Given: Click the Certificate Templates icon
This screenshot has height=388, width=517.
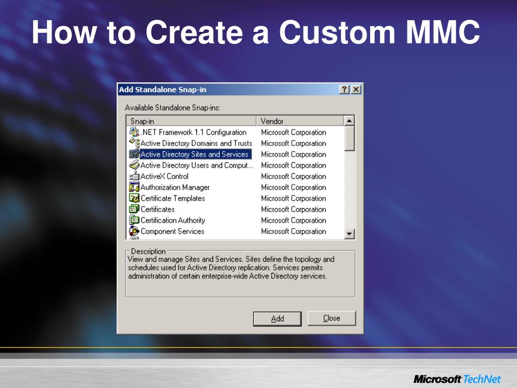Looking at the screenshot, I should (x=134, y=198).
